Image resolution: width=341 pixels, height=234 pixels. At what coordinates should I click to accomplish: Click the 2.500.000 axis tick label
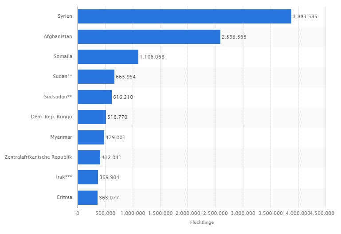[216, 213]
